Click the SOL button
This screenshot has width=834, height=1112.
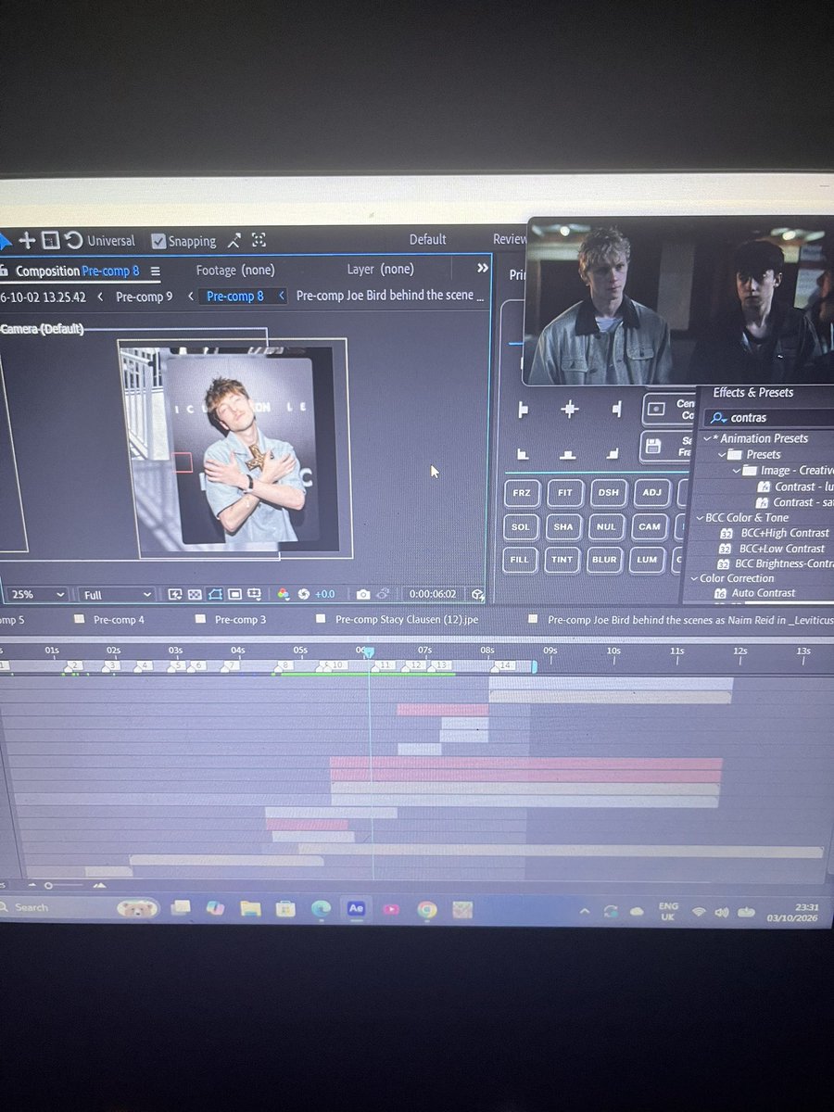point(521,526)
